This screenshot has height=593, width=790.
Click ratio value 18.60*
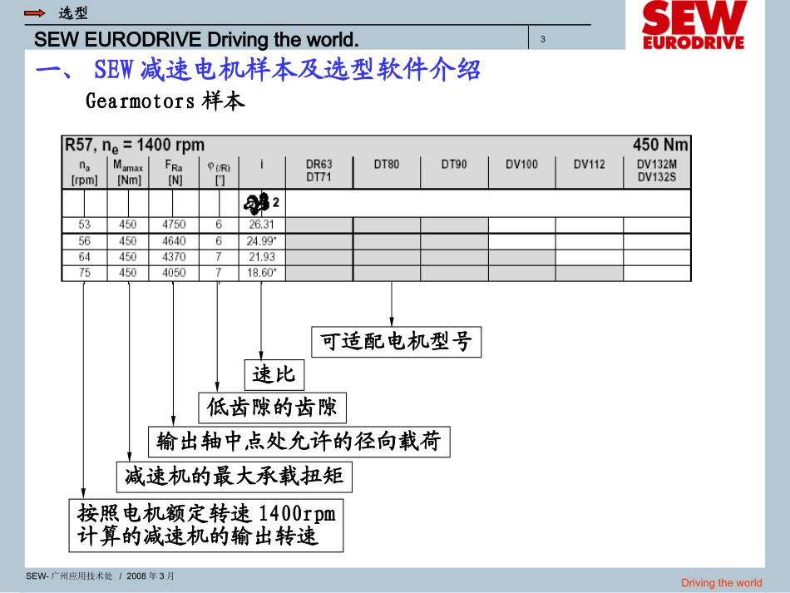(x=261, y=273)
